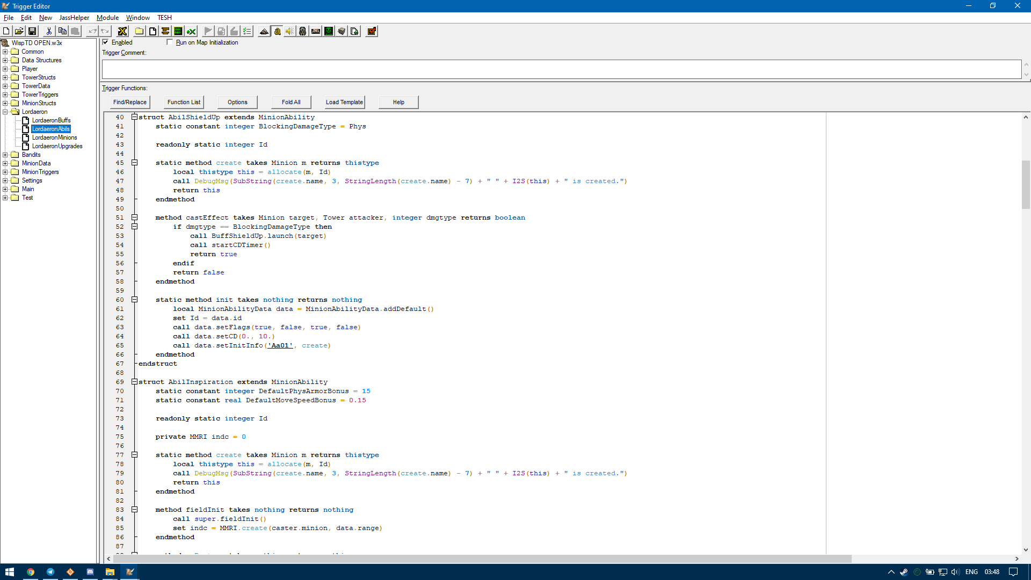Click the Save map toolbar icon
Screen dimensions: 1031x580
(32, 31)
